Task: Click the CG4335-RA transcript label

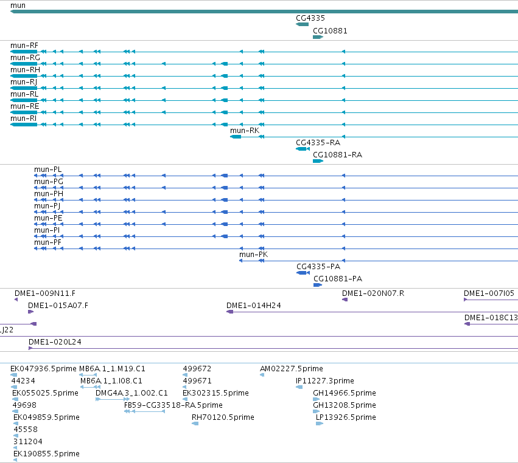Action: pos(318,143)
